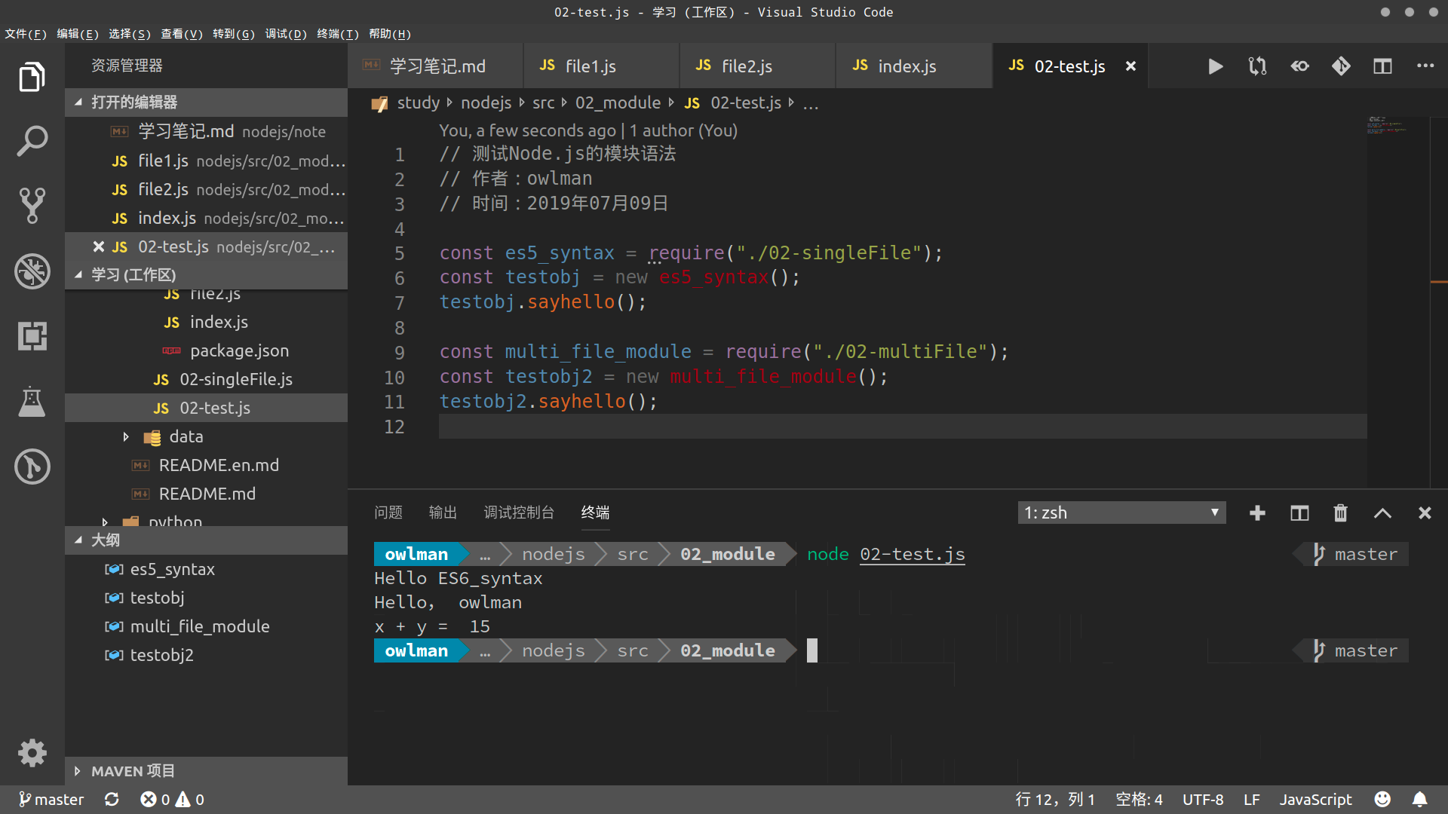Image resolution: width=1448 pixels, height=814 pixels.
Task: Run code with the play icon
Action: 1215,66
